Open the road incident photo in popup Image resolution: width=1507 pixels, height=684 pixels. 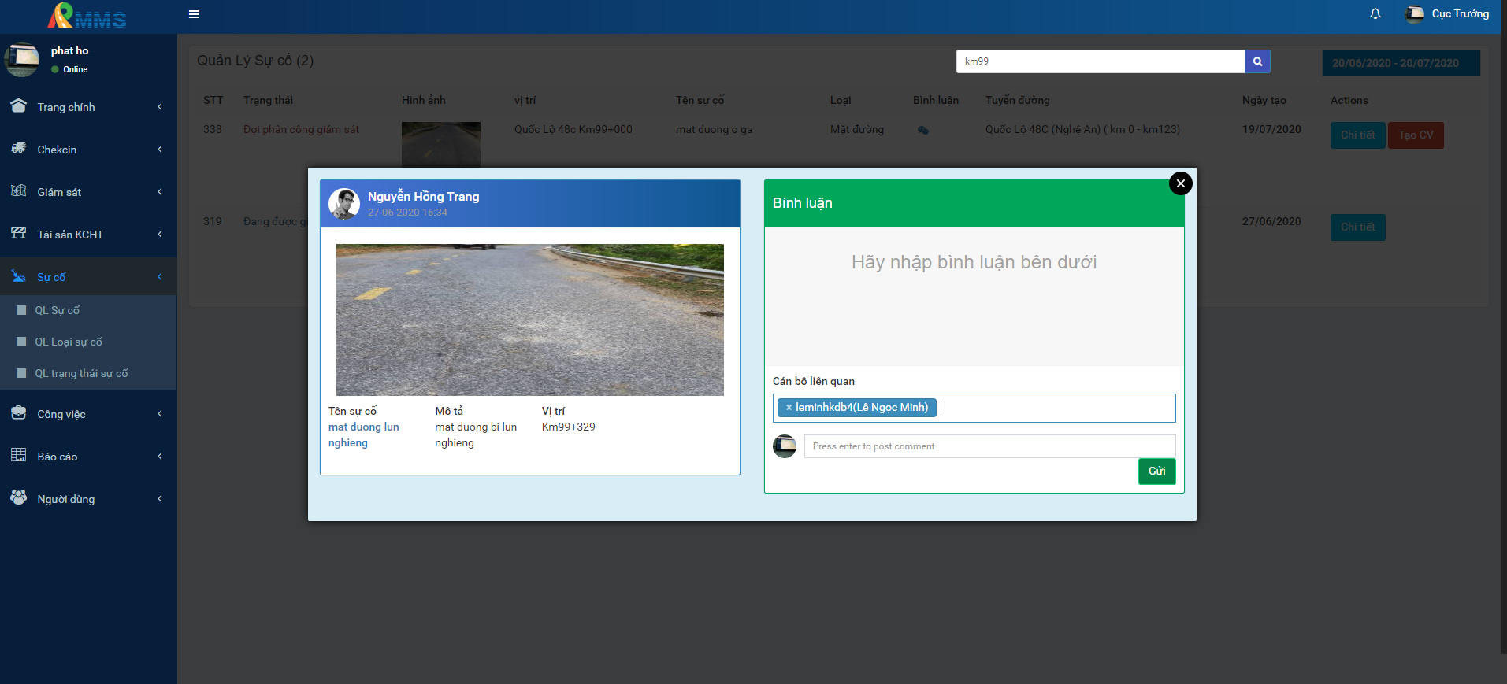(529, 320)
